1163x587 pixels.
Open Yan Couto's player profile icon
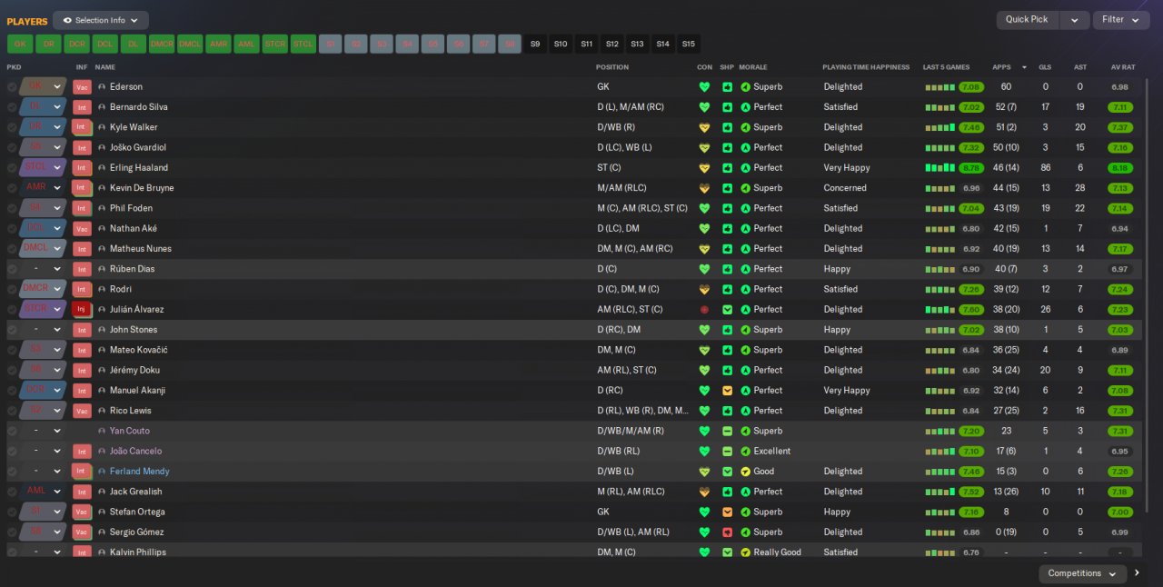pos(102,431)
